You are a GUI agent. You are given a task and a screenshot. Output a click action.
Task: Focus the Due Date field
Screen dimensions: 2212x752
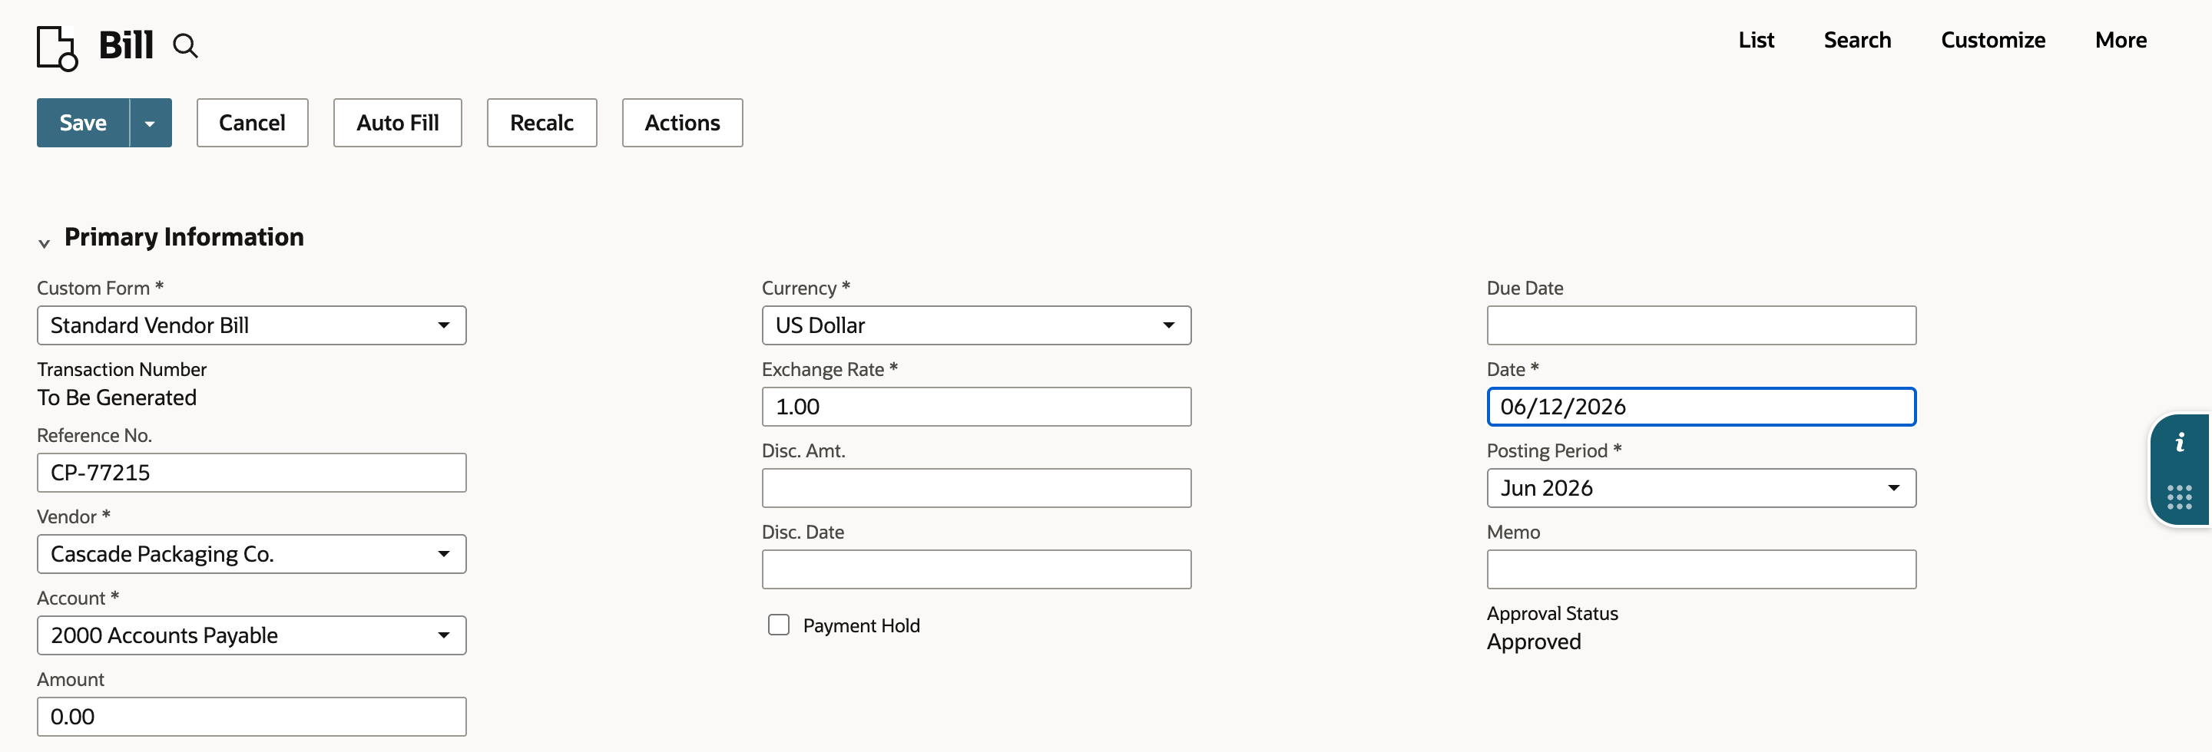click(1701, 326)
